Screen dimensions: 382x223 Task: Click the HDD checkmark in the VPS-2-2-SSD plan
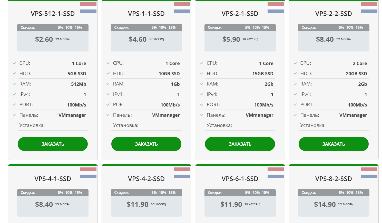[295, 73]
